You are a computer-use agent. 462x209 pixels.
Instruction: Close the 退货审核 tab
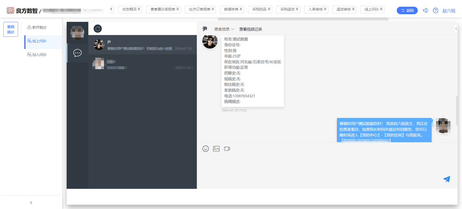353,9
